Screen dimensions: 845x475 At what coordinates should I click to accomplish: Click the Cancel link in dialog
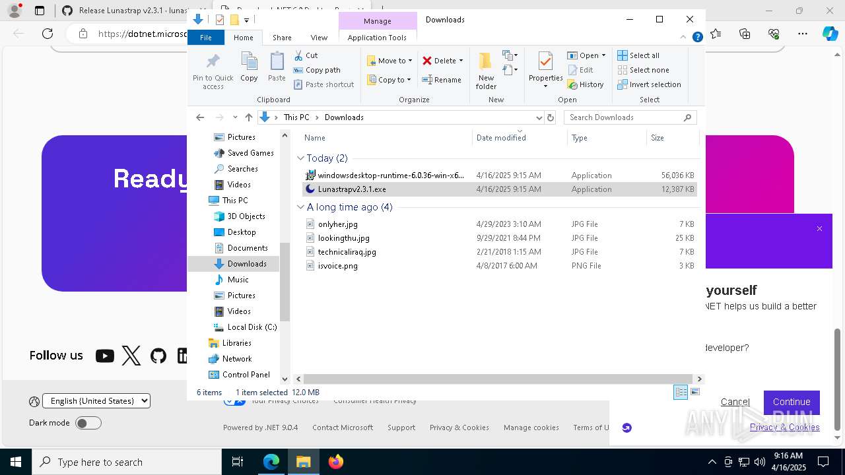pos(735,402)
